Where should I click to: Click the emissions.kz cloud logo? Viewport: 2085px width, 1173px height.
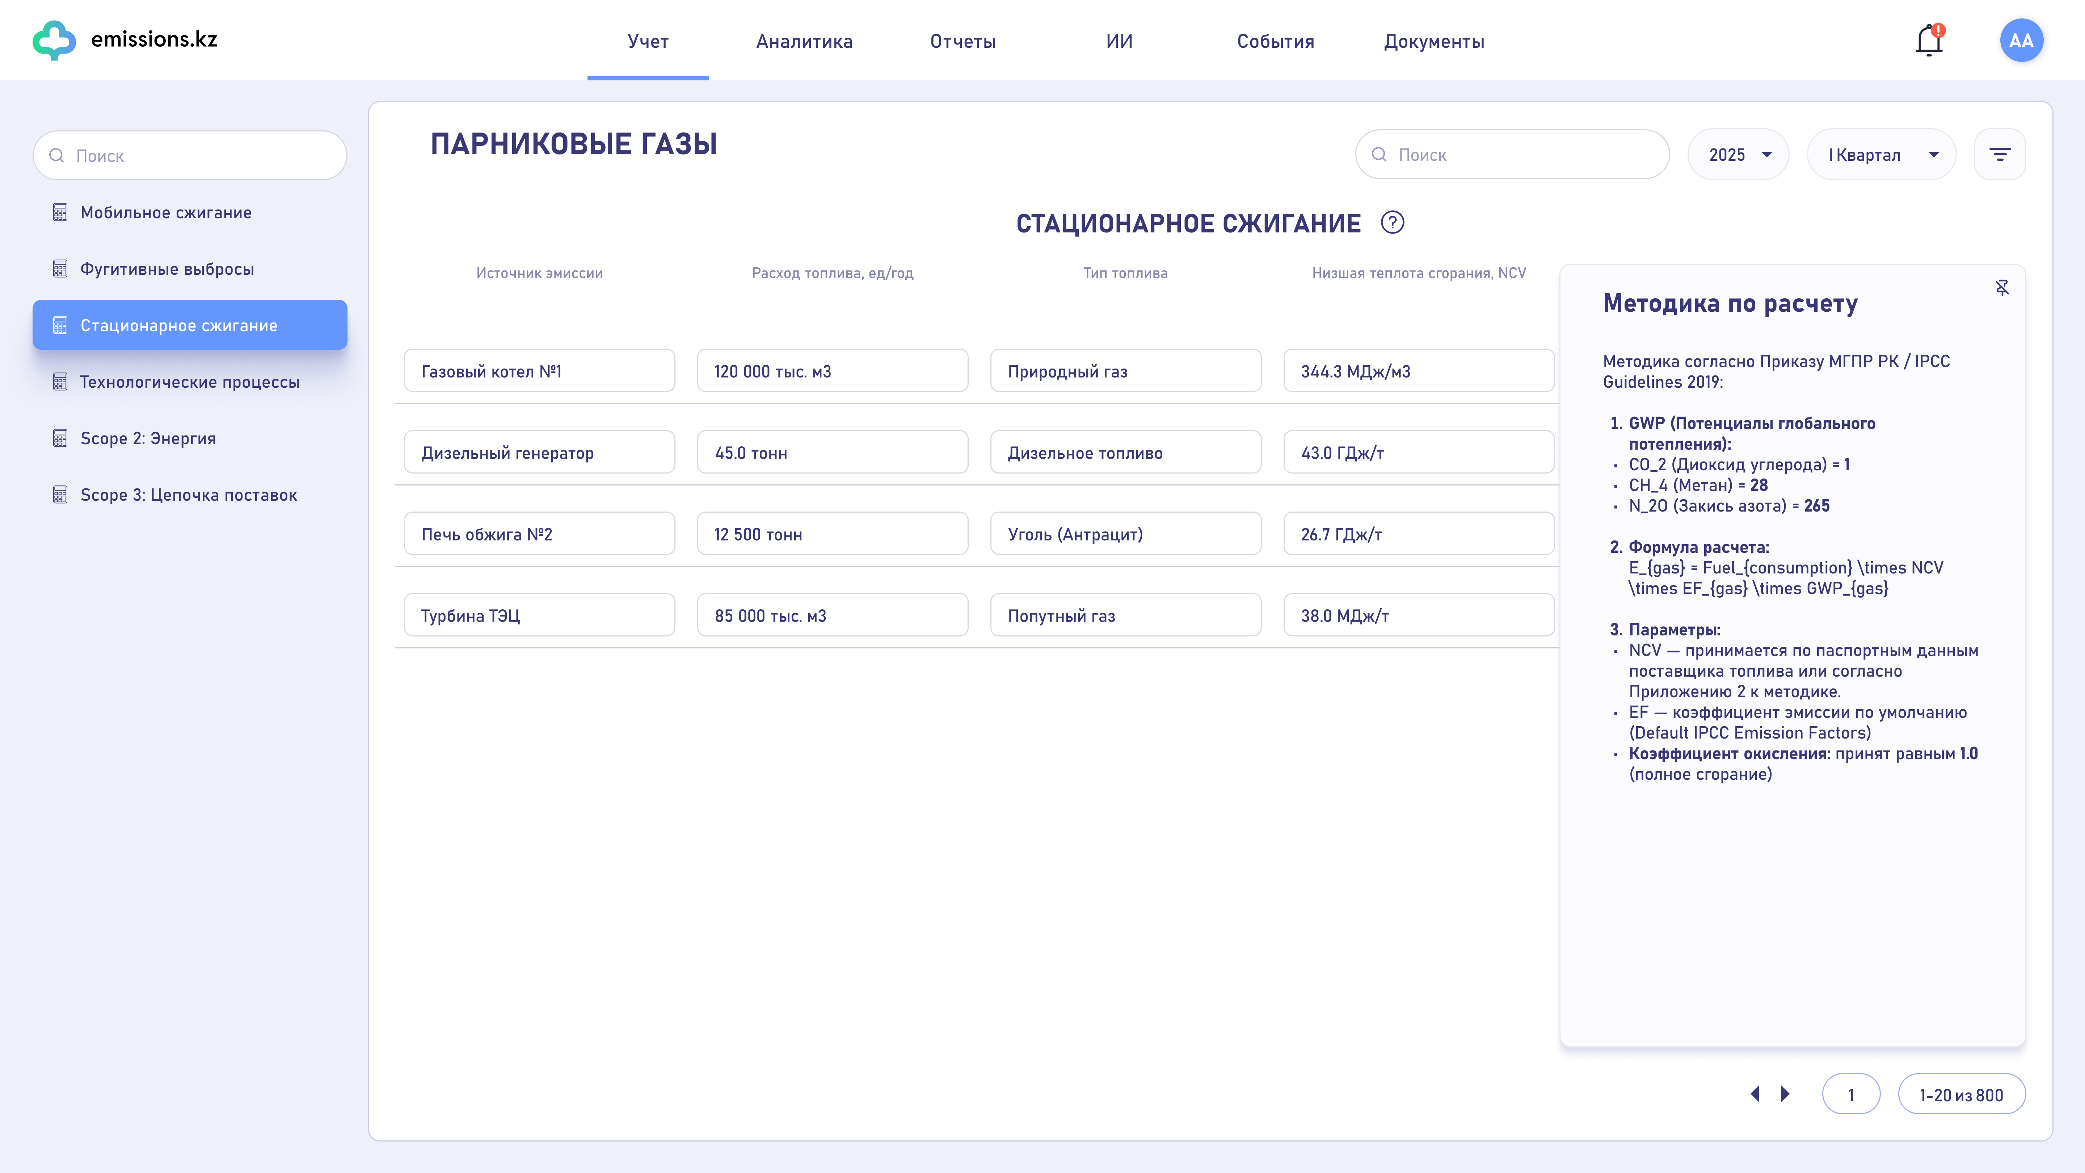[54, 40]
